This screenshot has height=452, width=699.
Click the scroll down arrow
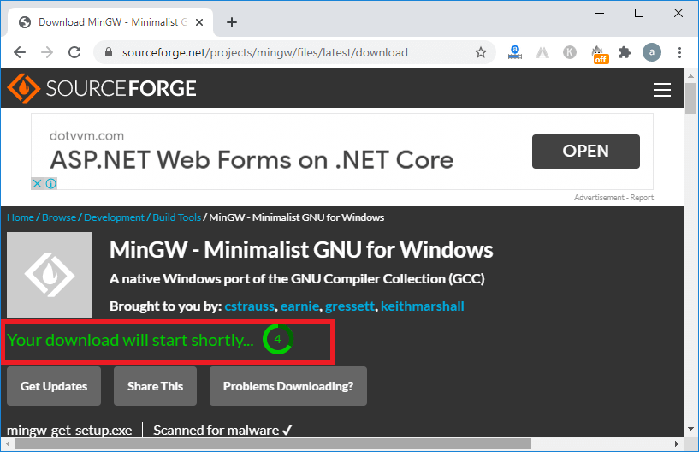(x=690, y=429)
